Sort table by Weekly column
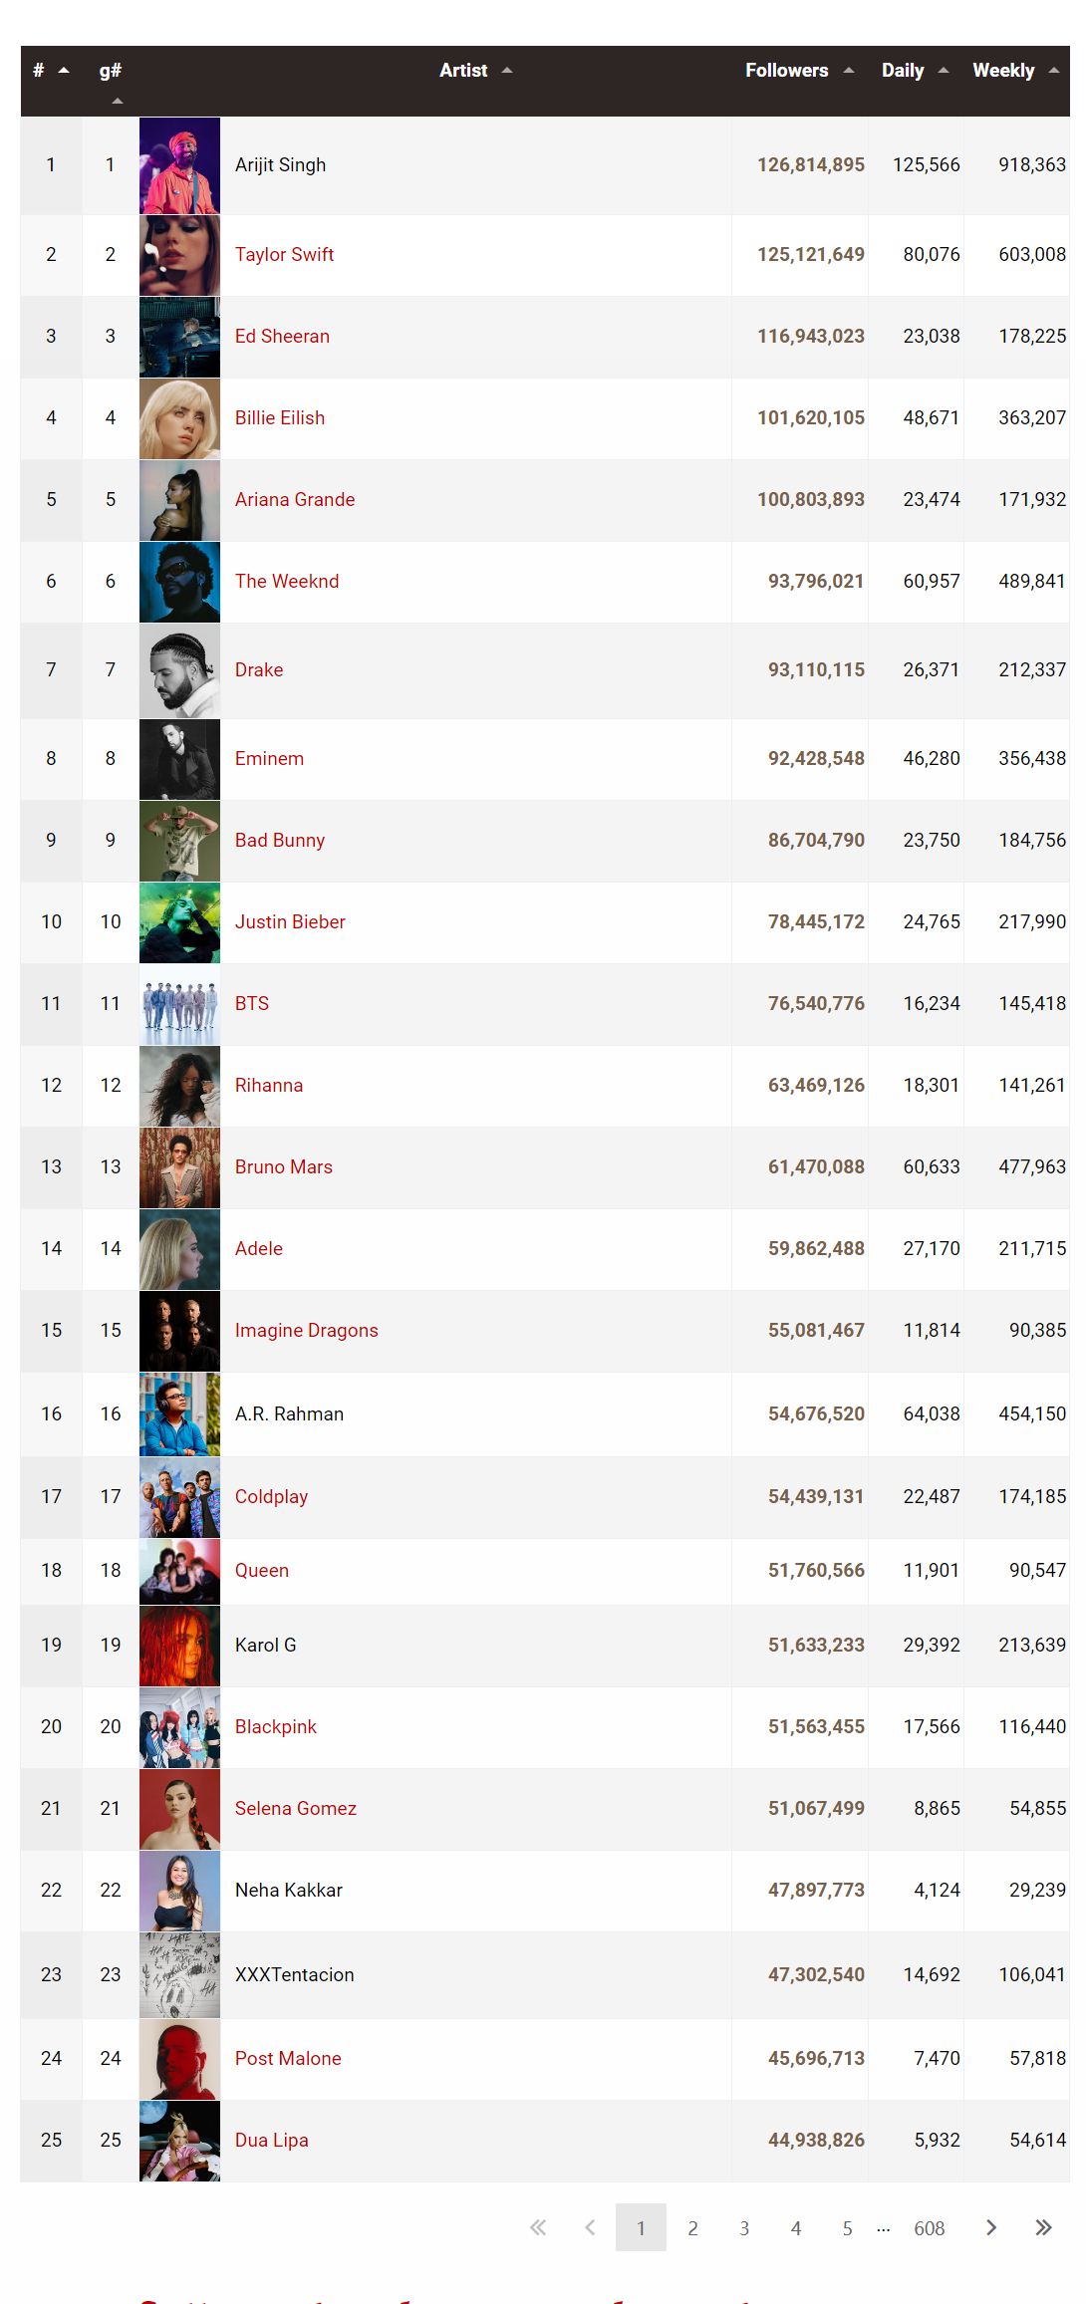 pyautogui.click(x=1003, y=71)
